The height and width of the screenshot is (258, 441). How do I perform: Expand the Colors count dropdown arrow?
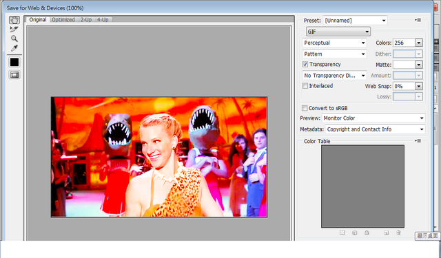click(x=419, y=43)
